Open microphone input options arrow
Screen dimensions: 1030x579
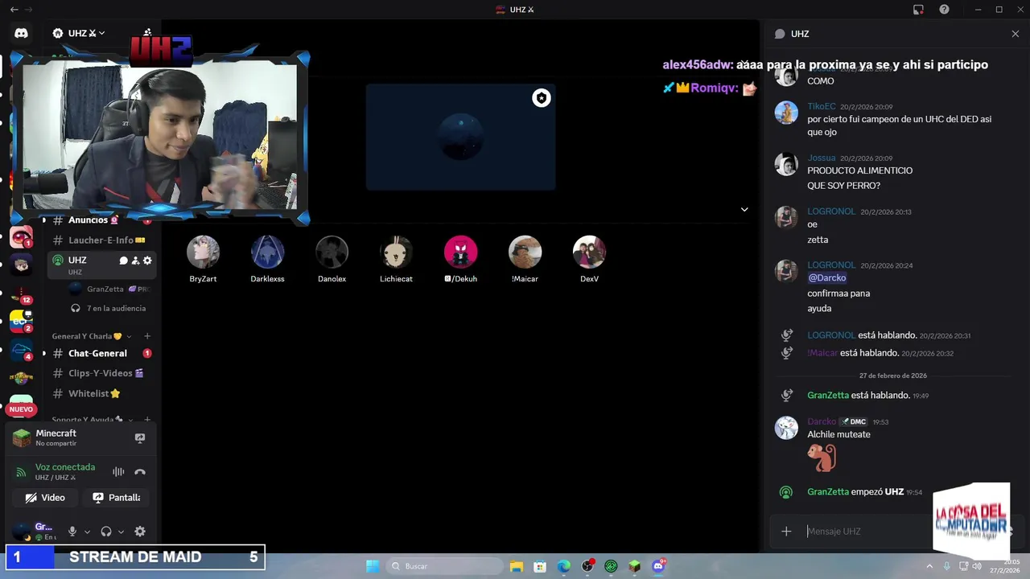[x=87, y=532]
